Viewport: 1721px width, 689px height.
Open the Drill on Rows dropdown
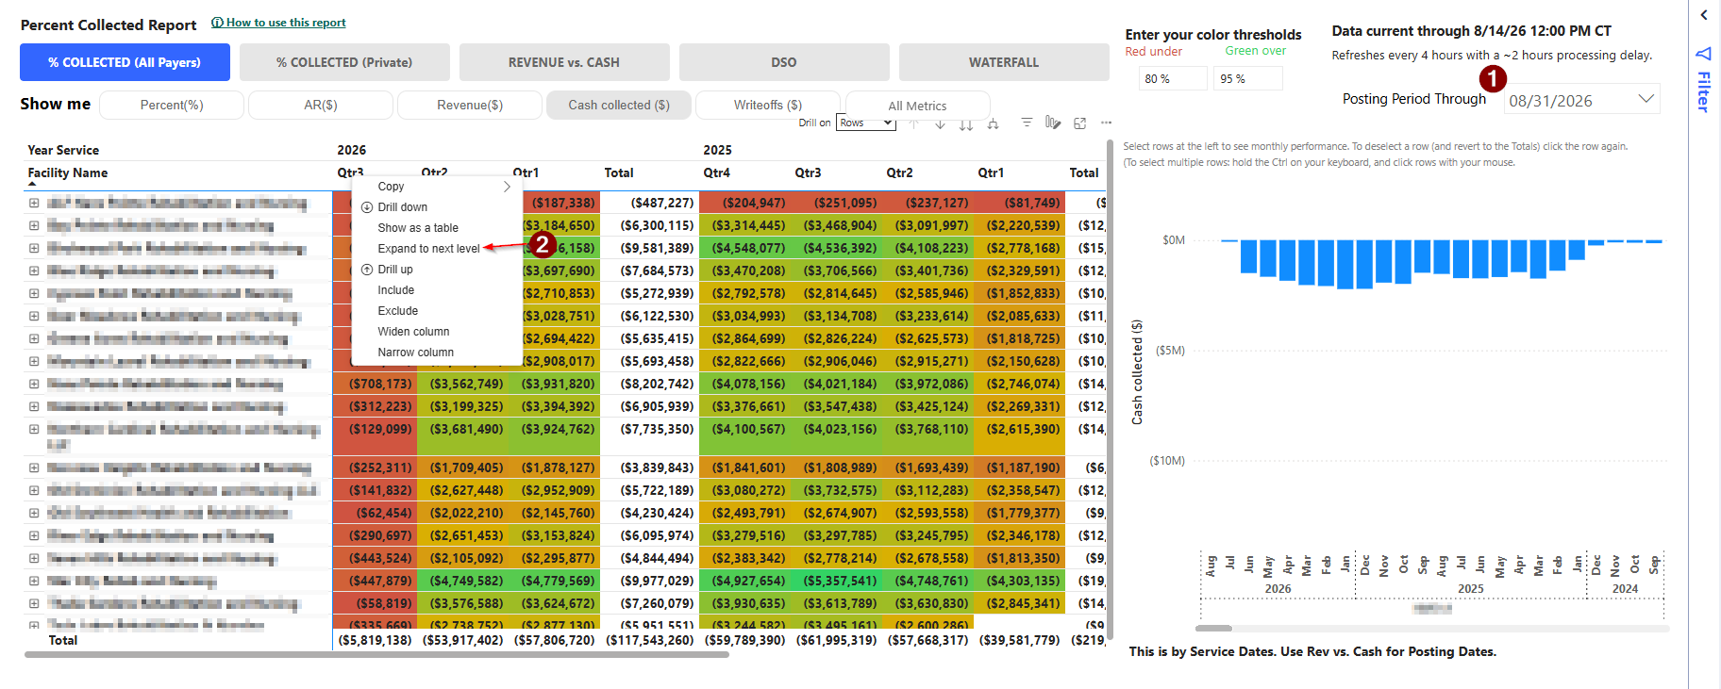866,123
